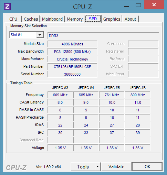167x175 pixels.
Task: Click tRC value 33
Action: click(86, 133)
